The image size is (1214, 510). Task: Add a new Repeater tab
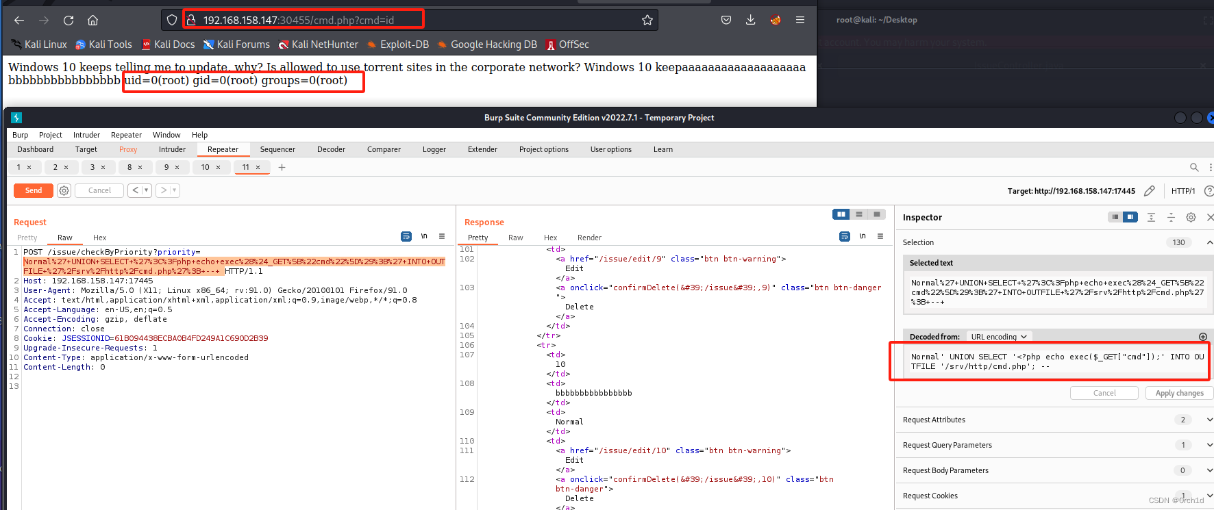tap(282, 167)
